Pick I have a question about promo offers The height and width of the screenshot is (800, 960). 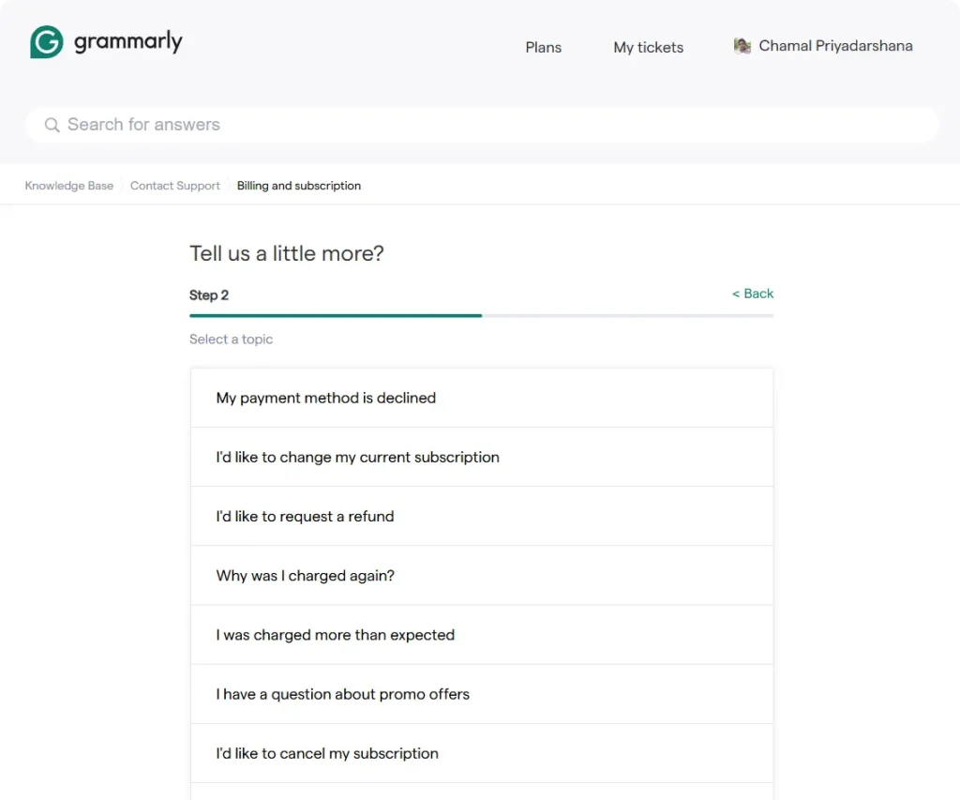tap(481, 694)
